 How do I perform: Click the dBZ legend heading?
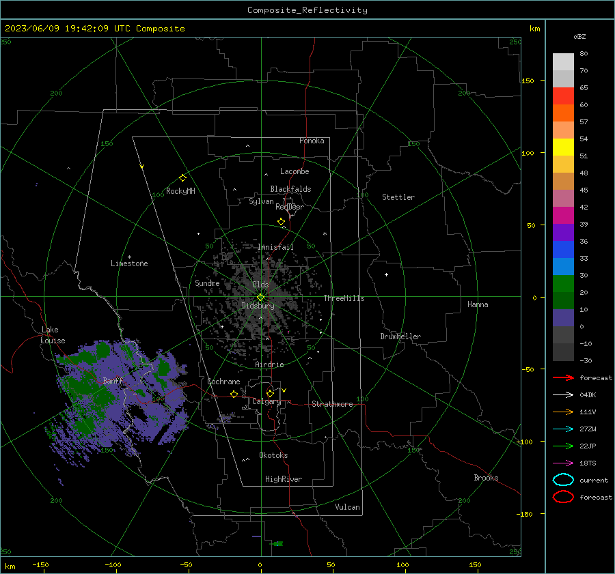pos(579,36)
